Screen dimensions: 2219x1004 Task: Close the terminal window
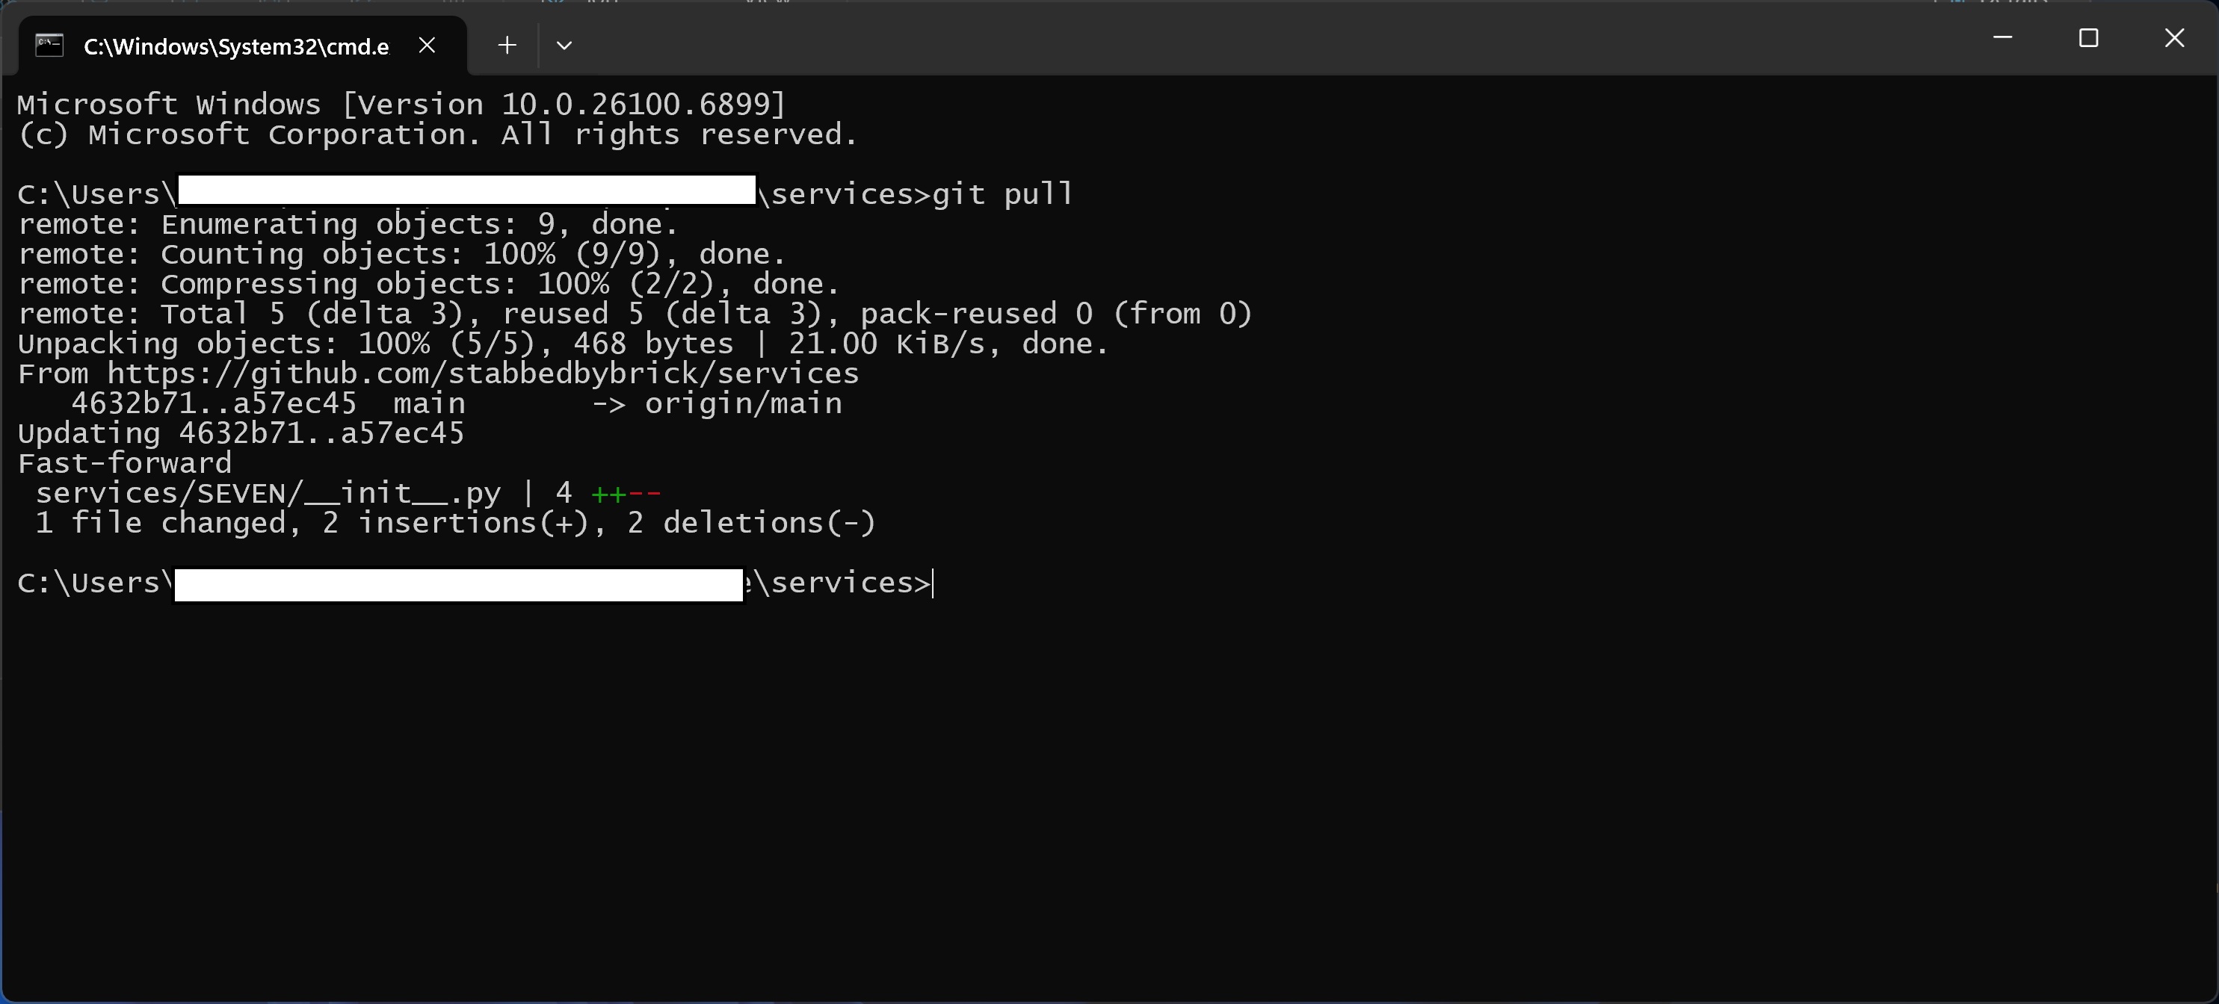(2174, 38)
